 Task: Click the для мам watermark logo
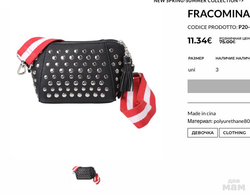tap(234, 185)
